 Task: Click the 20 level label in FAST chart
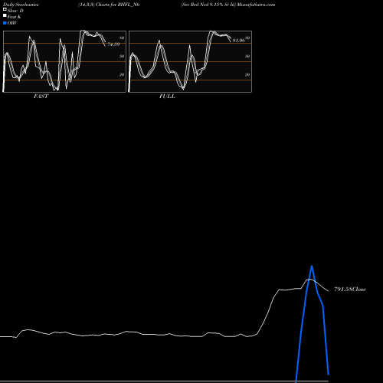tap(122, 74)
